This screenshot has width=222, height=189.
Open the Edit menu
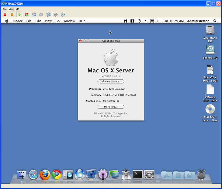pyautogui.click(x=38, y=21)
